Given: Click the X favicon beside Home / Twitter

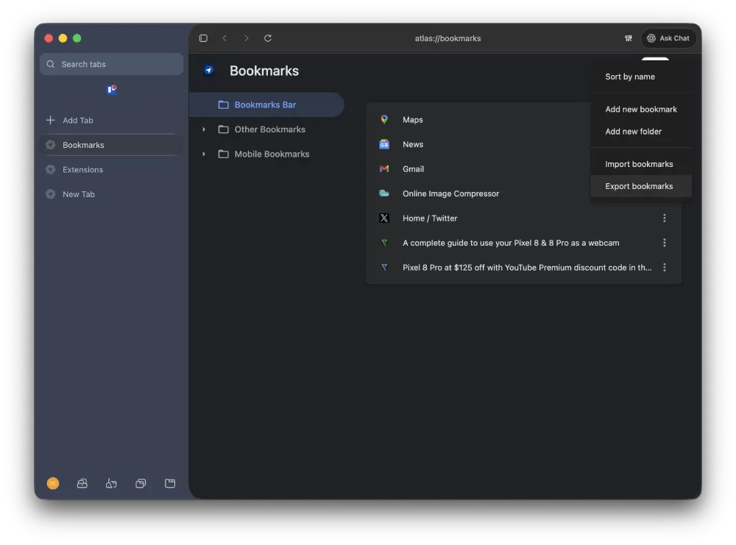Looking at the screenshot, I should 384,218.
